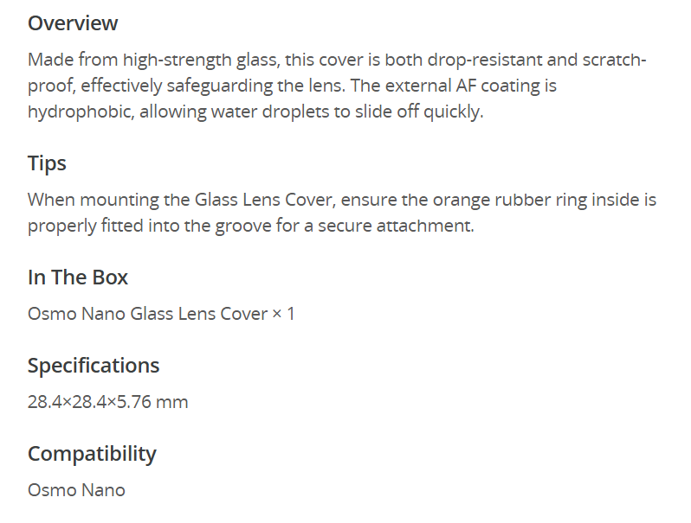This screenshot has height=523, width=691.
Task: Click the Compatibility heading
Action: click(92, 454)
